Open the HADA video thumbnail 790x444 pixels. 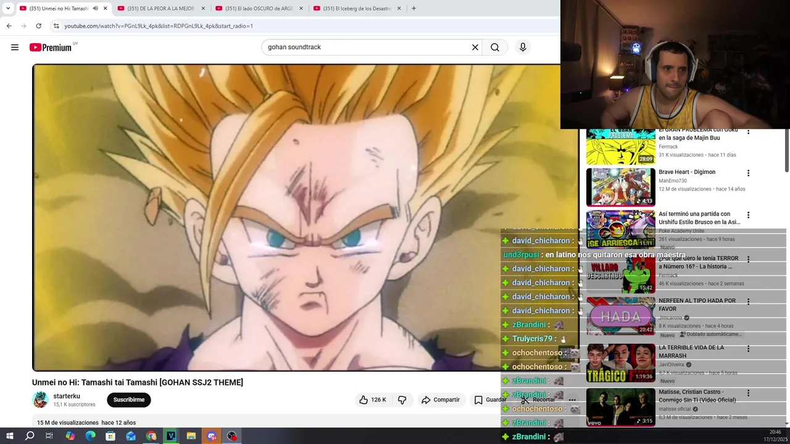[x=620, y=316]
